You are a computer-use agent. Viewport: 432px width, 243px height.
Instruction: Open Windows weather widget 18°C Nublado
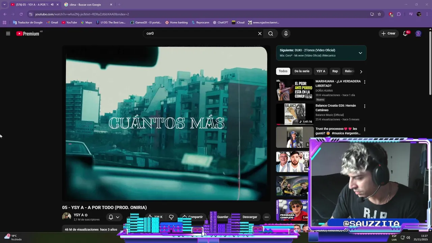point(13,238)
